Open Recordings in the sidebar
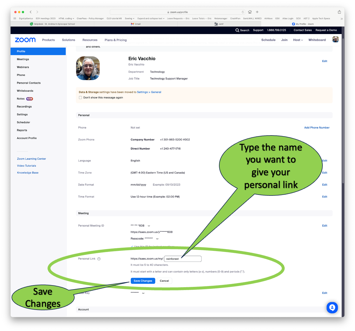 click(x=24, y=107)
